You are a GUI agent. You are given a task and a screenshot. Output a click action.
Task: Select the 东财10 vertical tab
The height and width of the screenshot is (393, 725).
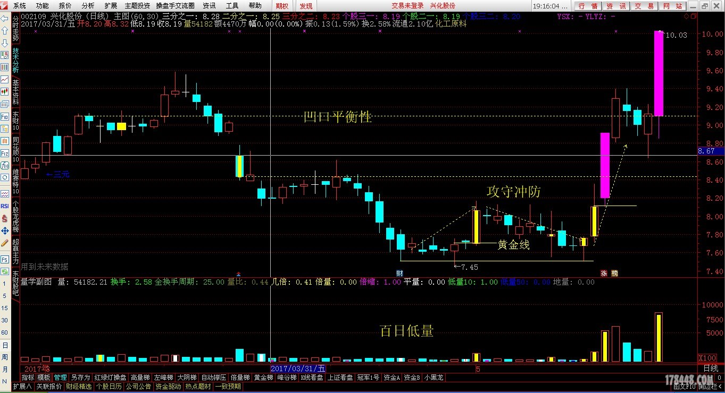point(15,122)
